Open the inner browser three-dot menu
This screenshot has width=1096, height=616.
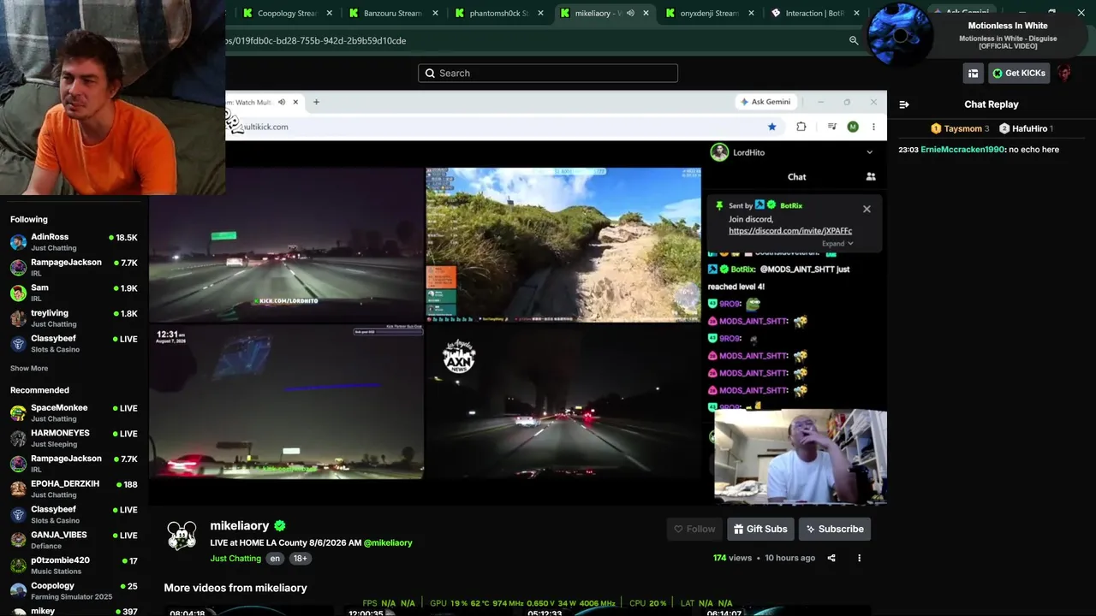(x=873, y=127)
